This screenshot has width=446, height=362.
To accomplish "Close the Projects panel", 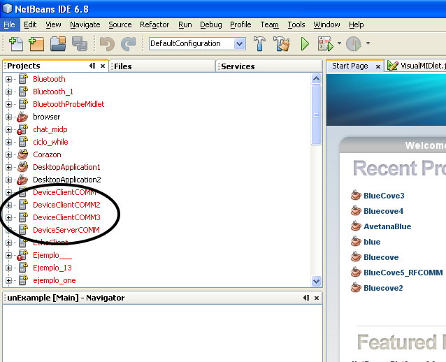I will tap(103, 66).
